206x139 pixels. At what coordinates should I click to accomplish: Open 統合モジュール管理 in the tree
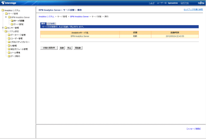coord(19,49)
